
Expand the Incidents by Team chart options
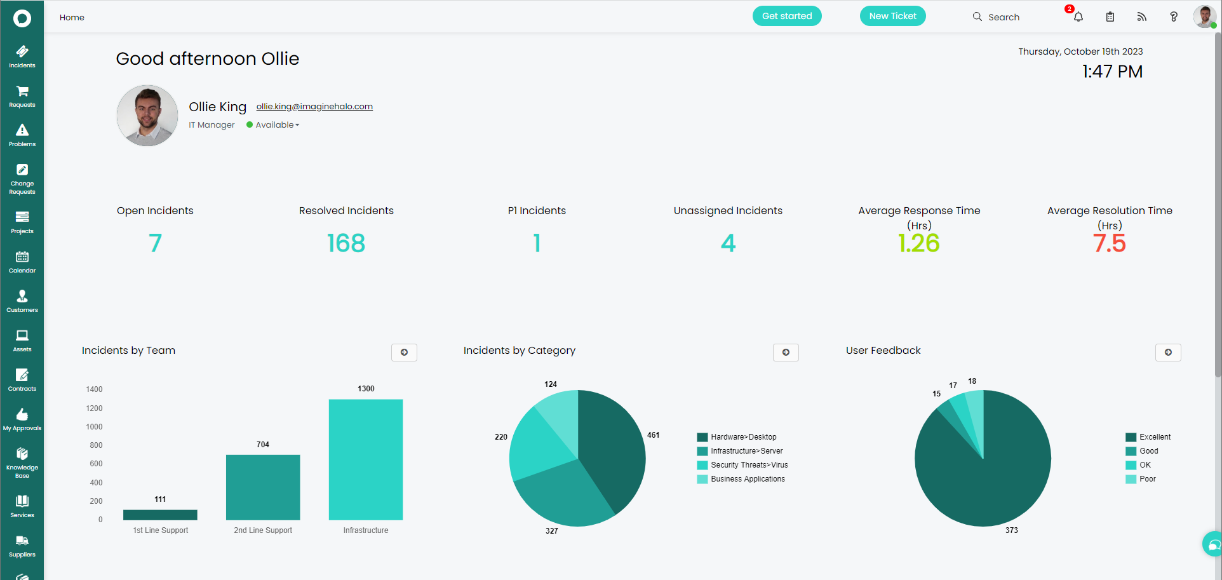point(404,352)
